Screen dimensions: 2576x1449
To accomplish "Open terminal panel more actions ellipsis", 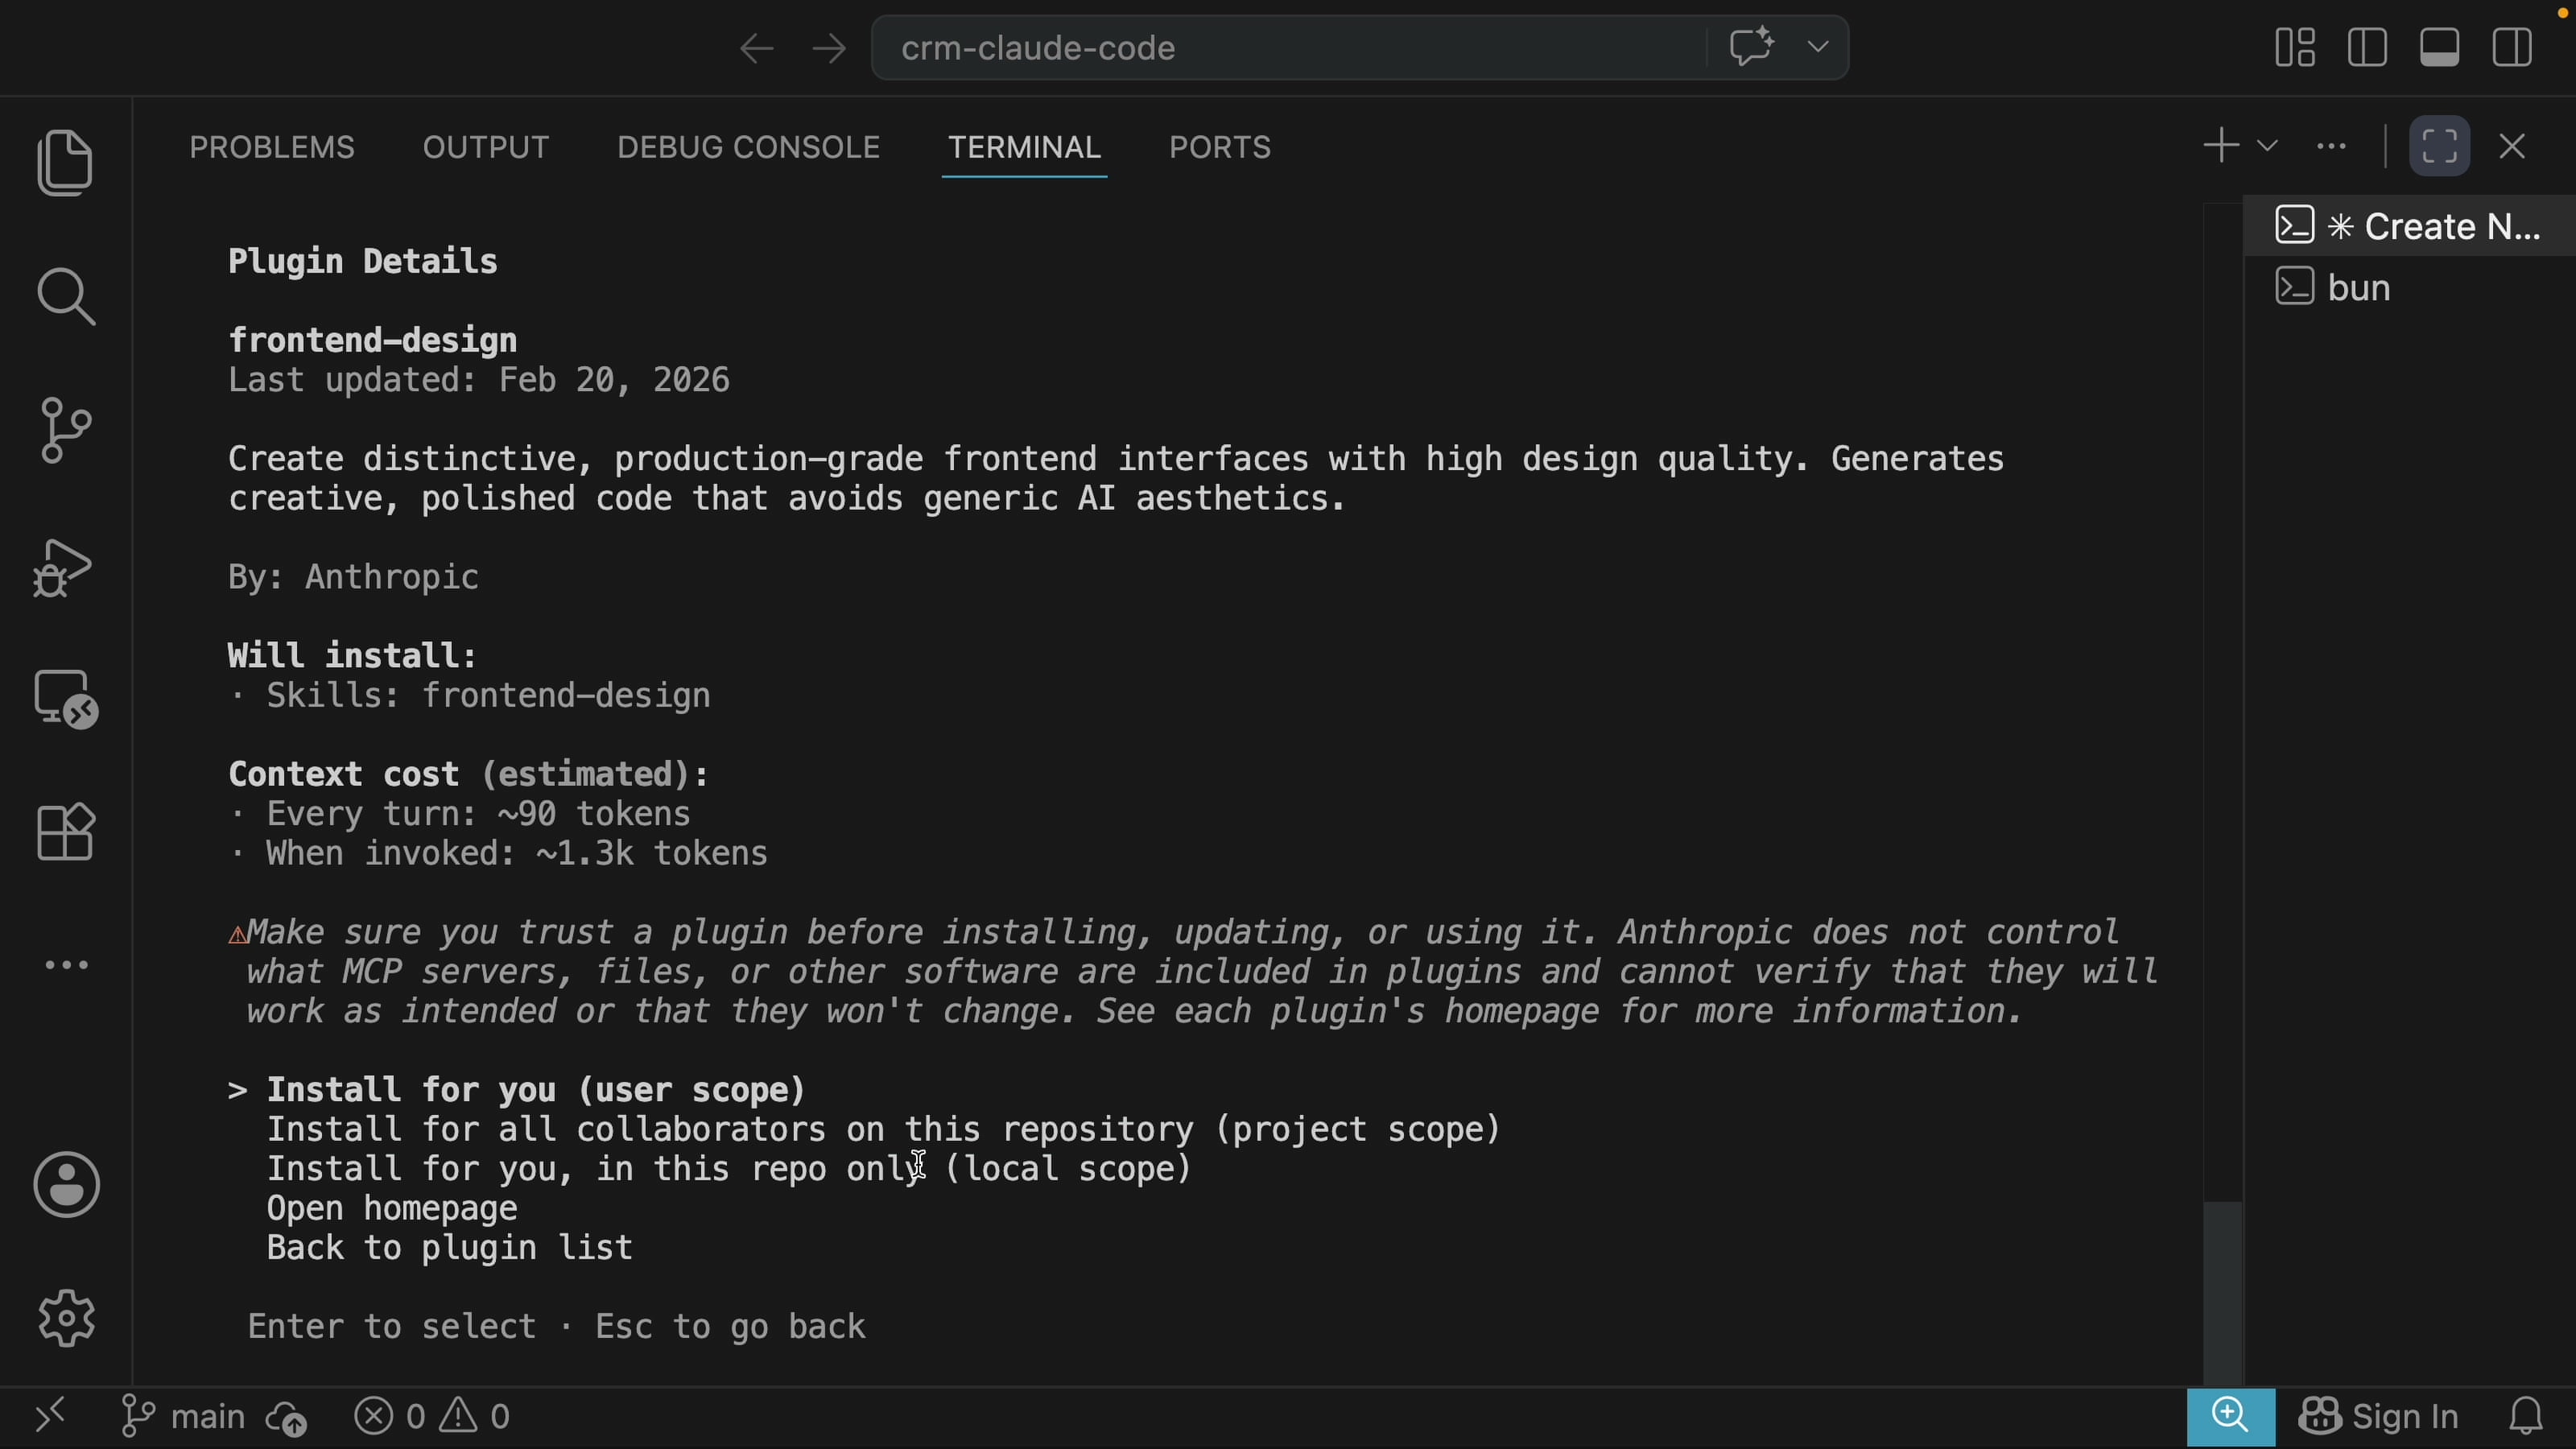I will tap(2331, 146).
